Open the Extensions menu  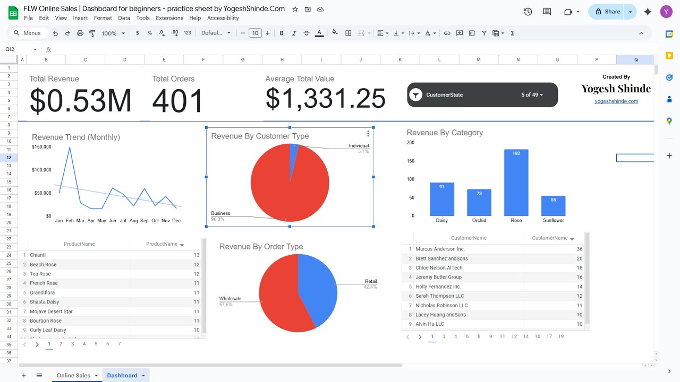[x=169, y=18]
